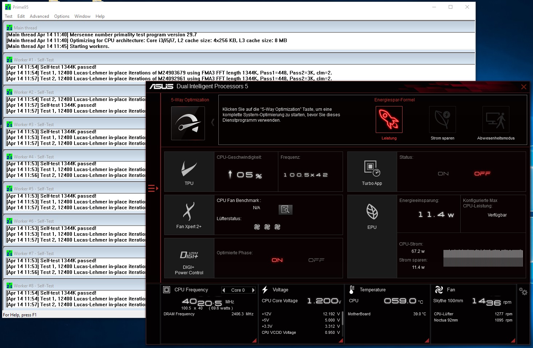This screenshot has height=348, width=533.
Task: Switch Optimierte Phase to OFF
Action: tap(316, 260)
